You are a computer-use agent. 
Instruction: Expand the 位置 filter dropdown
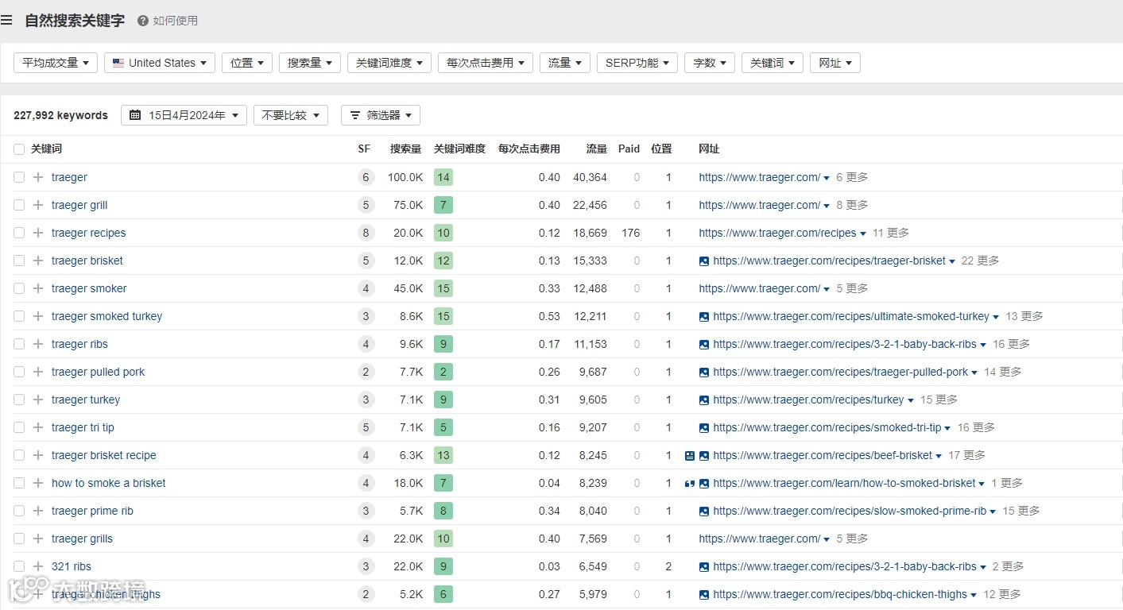click(x=247, y=63)
